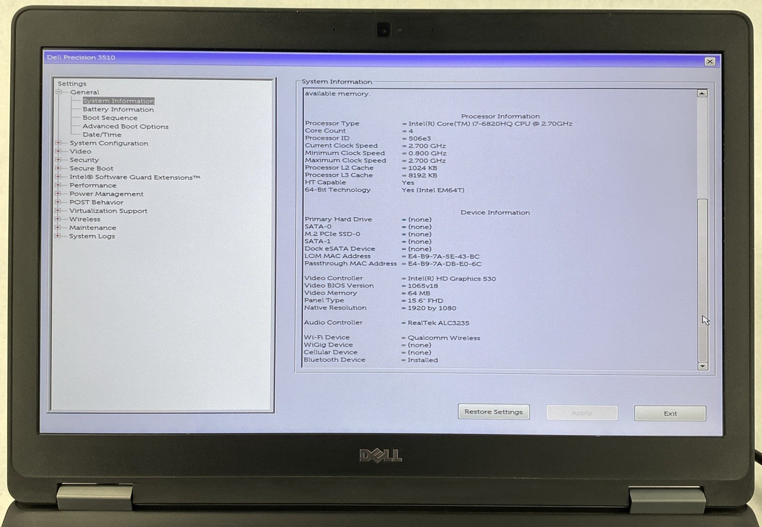Select the Power Management label
The height and width of the screenshot is (527, 762).
106,194
